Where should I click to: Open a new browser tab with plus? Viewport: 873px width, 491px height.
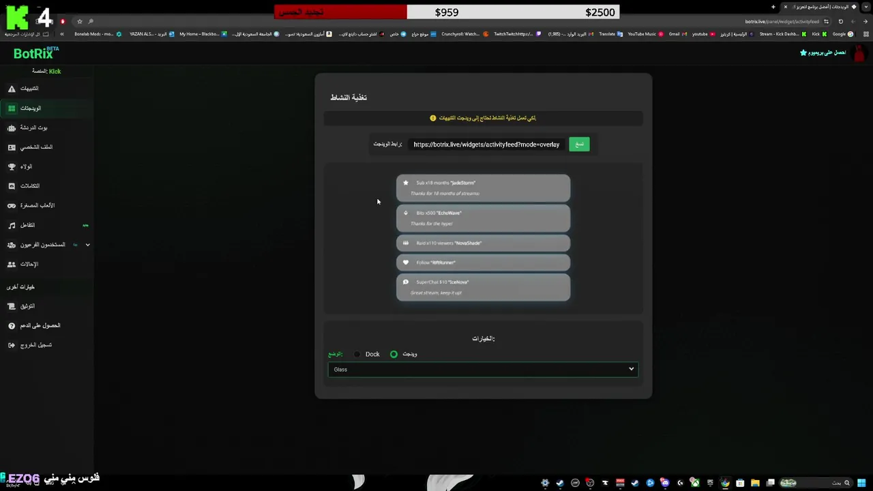pyautogui.click(x=773, y=7)
